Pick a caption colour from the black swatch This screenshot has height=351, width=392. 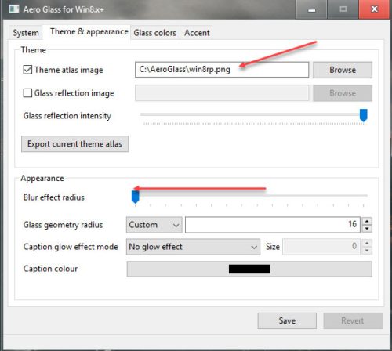coord(249,269)
